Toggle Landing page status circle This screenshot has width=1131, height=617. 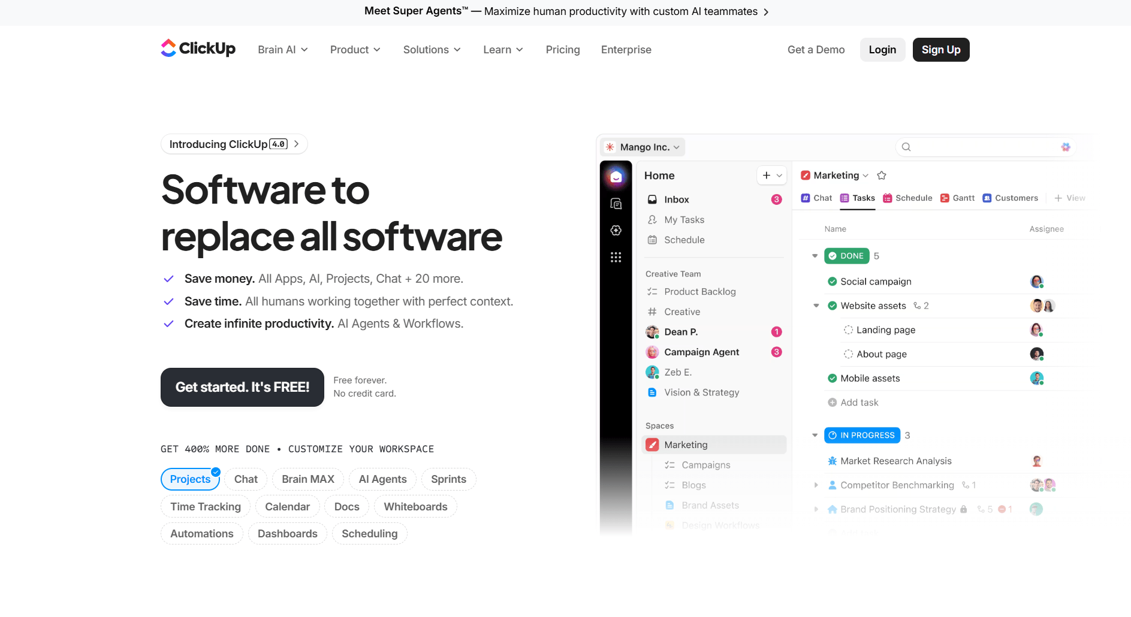849,330
